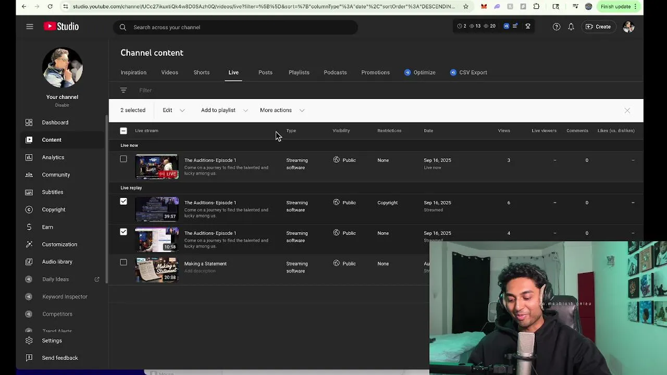Open the live Auditions Episode 1 thumbnail

157,167
